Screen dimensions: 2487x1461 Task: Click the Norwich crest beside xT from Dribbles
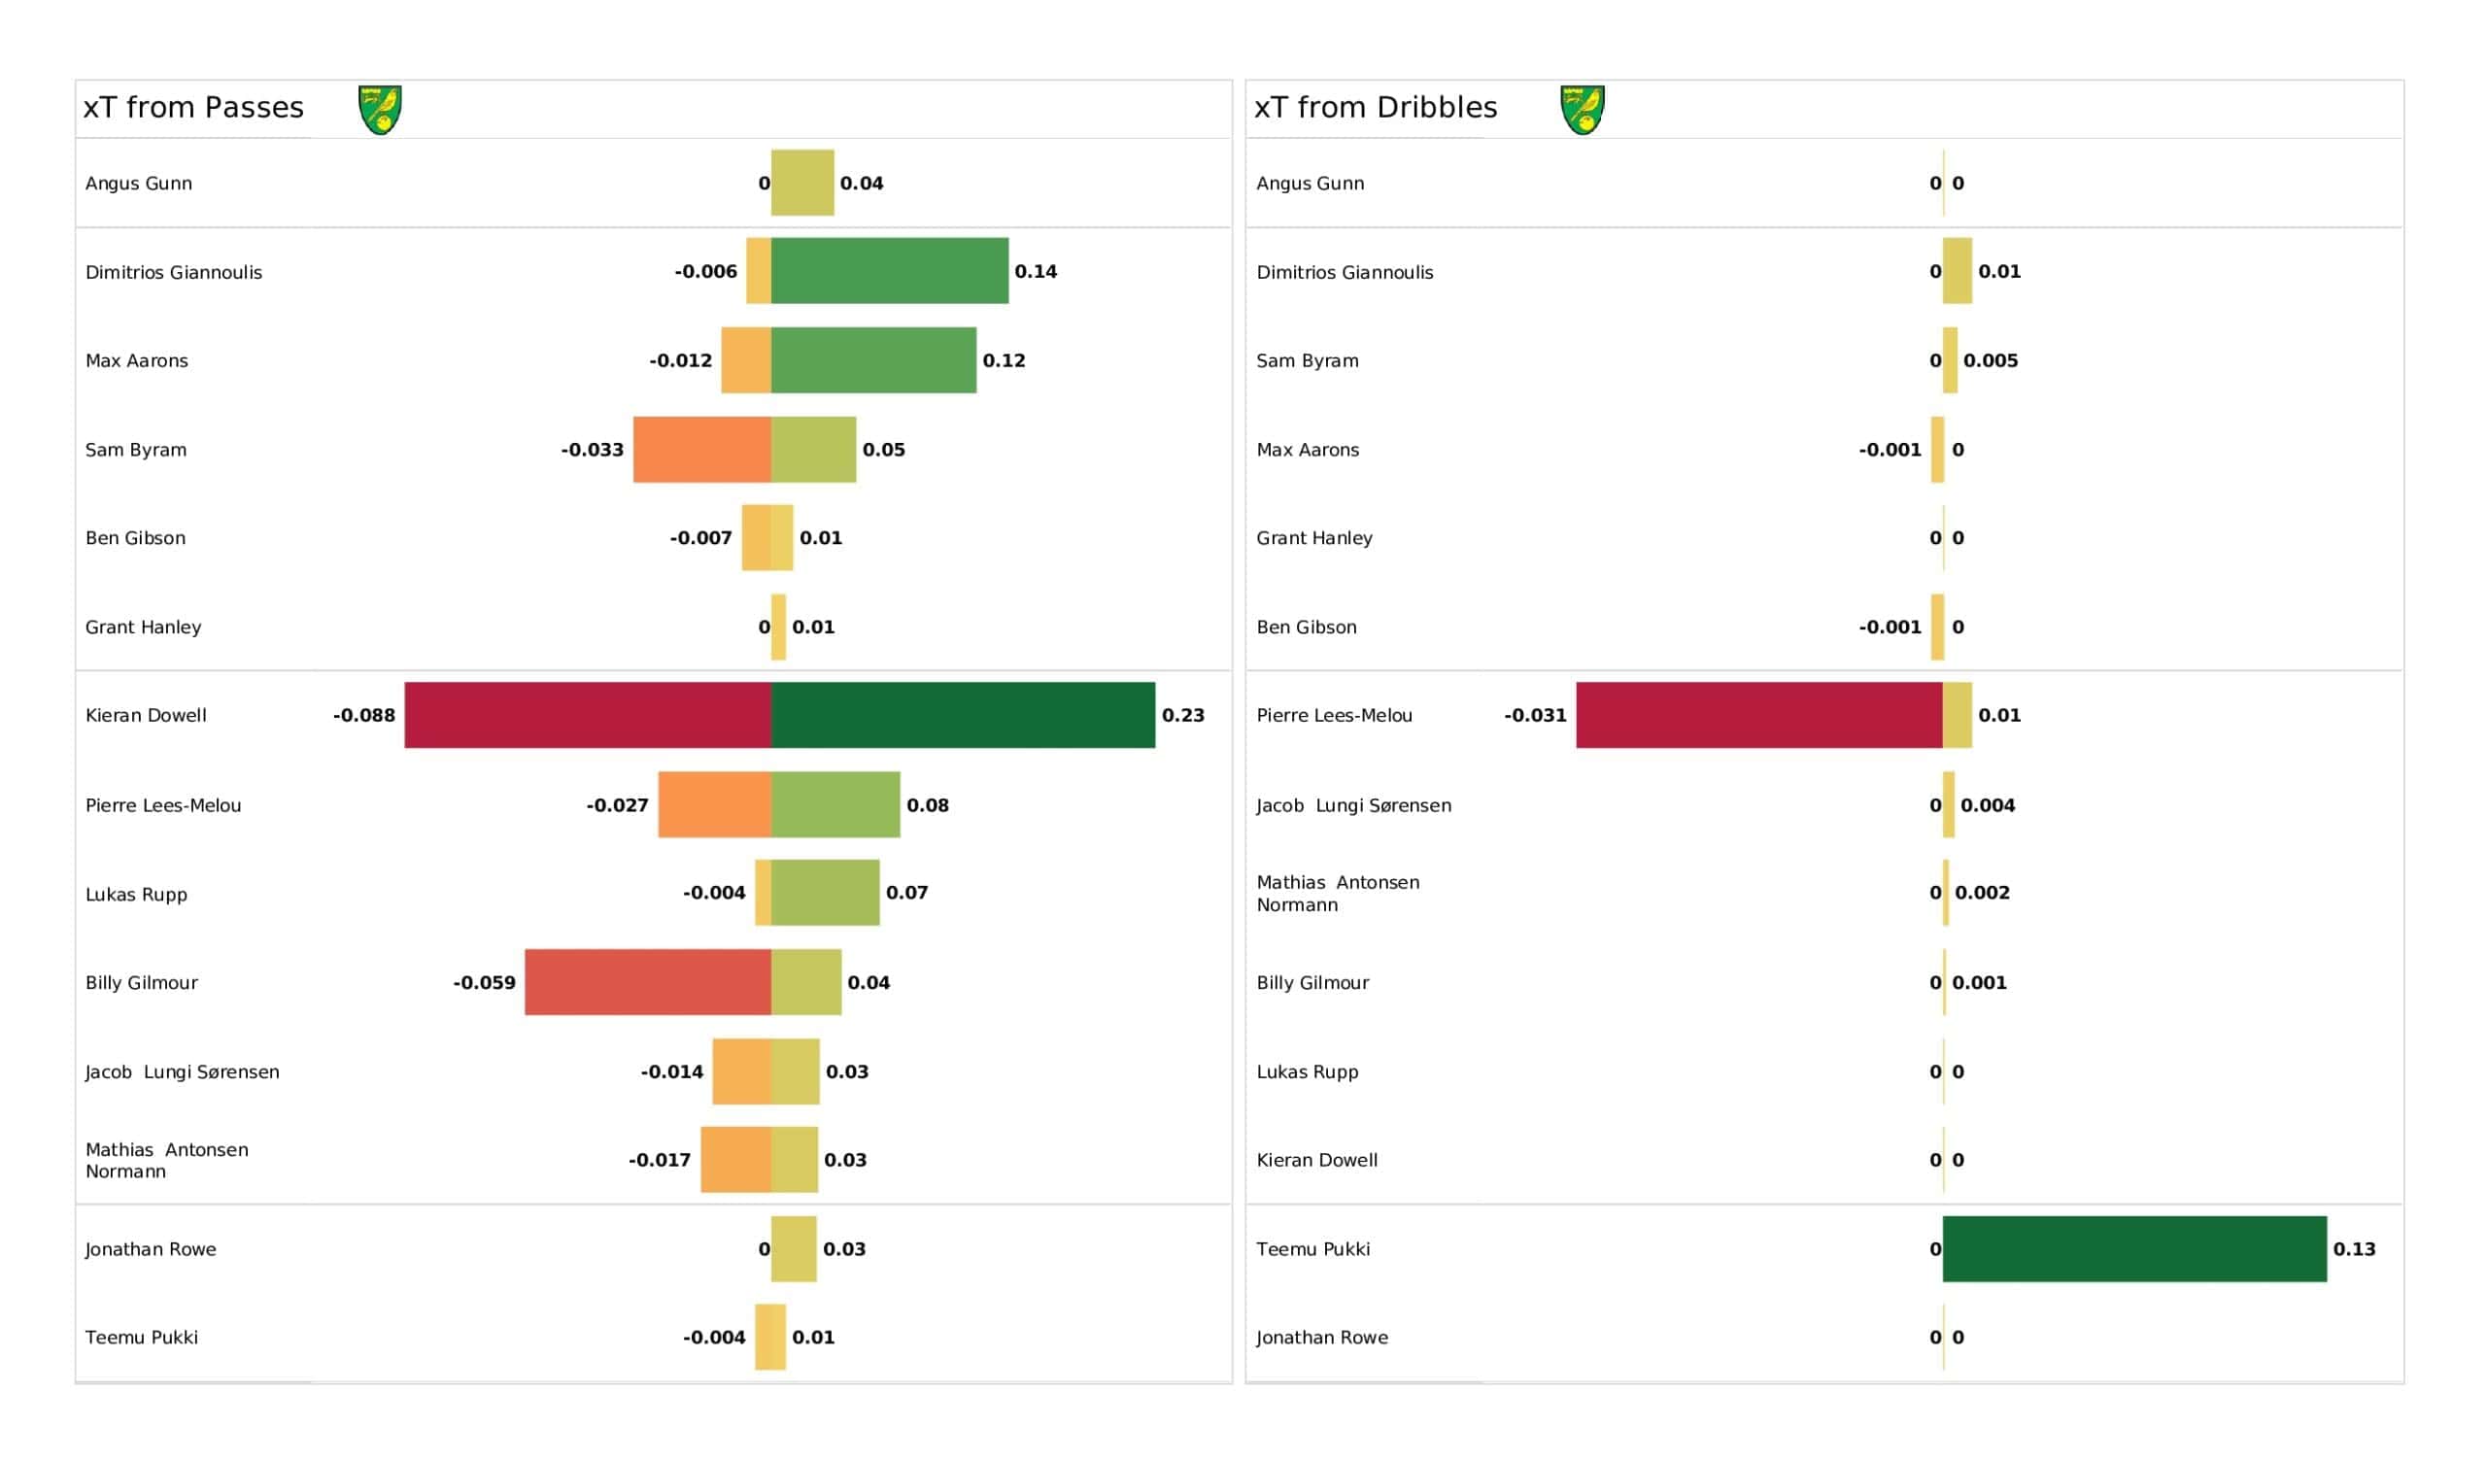pyautogui.click(x=1582, y=110)
